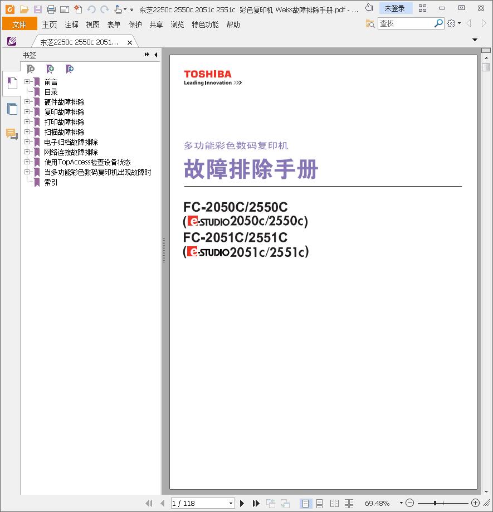This screenshot has width=493, height=512.
Task: Click the add new bookmark icon
Action: [x=50, y=69]
